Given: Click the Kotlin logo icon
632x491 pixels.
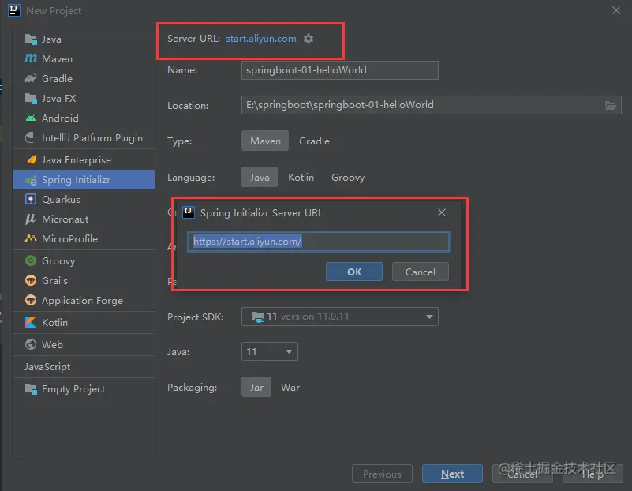Looking at the screenshot, I should click(x=31, y=322).
